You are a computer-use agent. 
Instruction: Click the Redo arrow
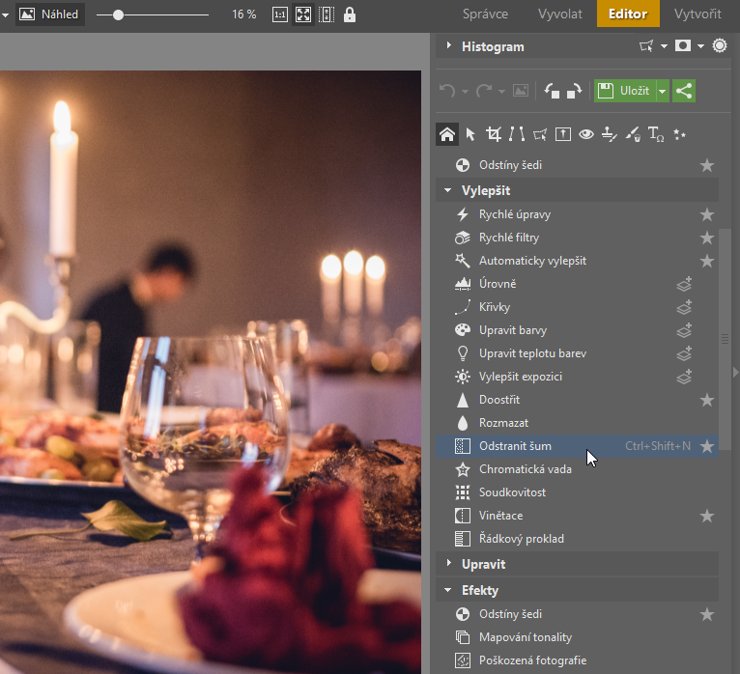pos(484,91)
